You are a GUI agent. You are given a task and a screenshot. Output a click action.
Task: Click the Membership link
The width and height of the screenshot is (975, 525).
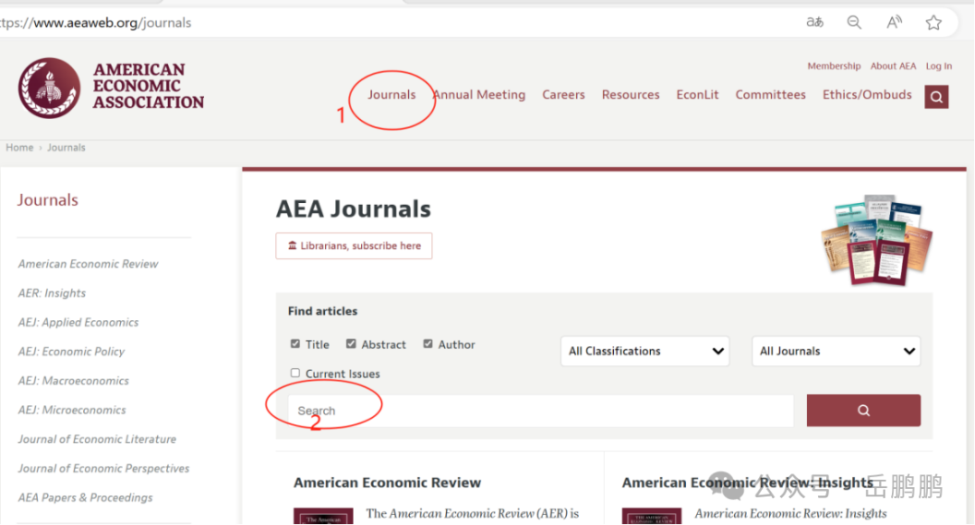coord(834,66)
